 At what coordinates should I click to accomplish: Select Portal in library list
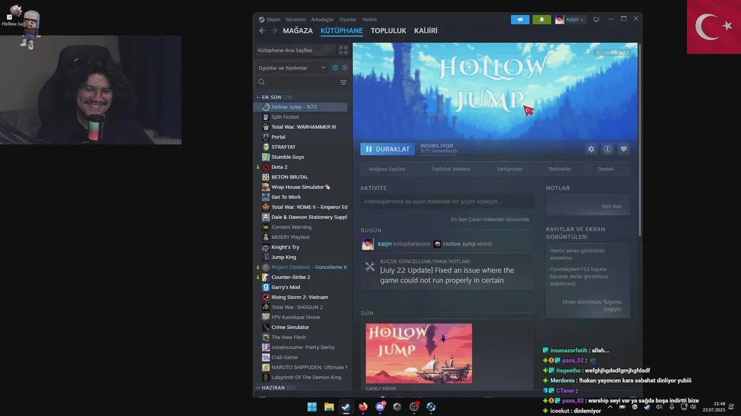(x=302, y=137)
